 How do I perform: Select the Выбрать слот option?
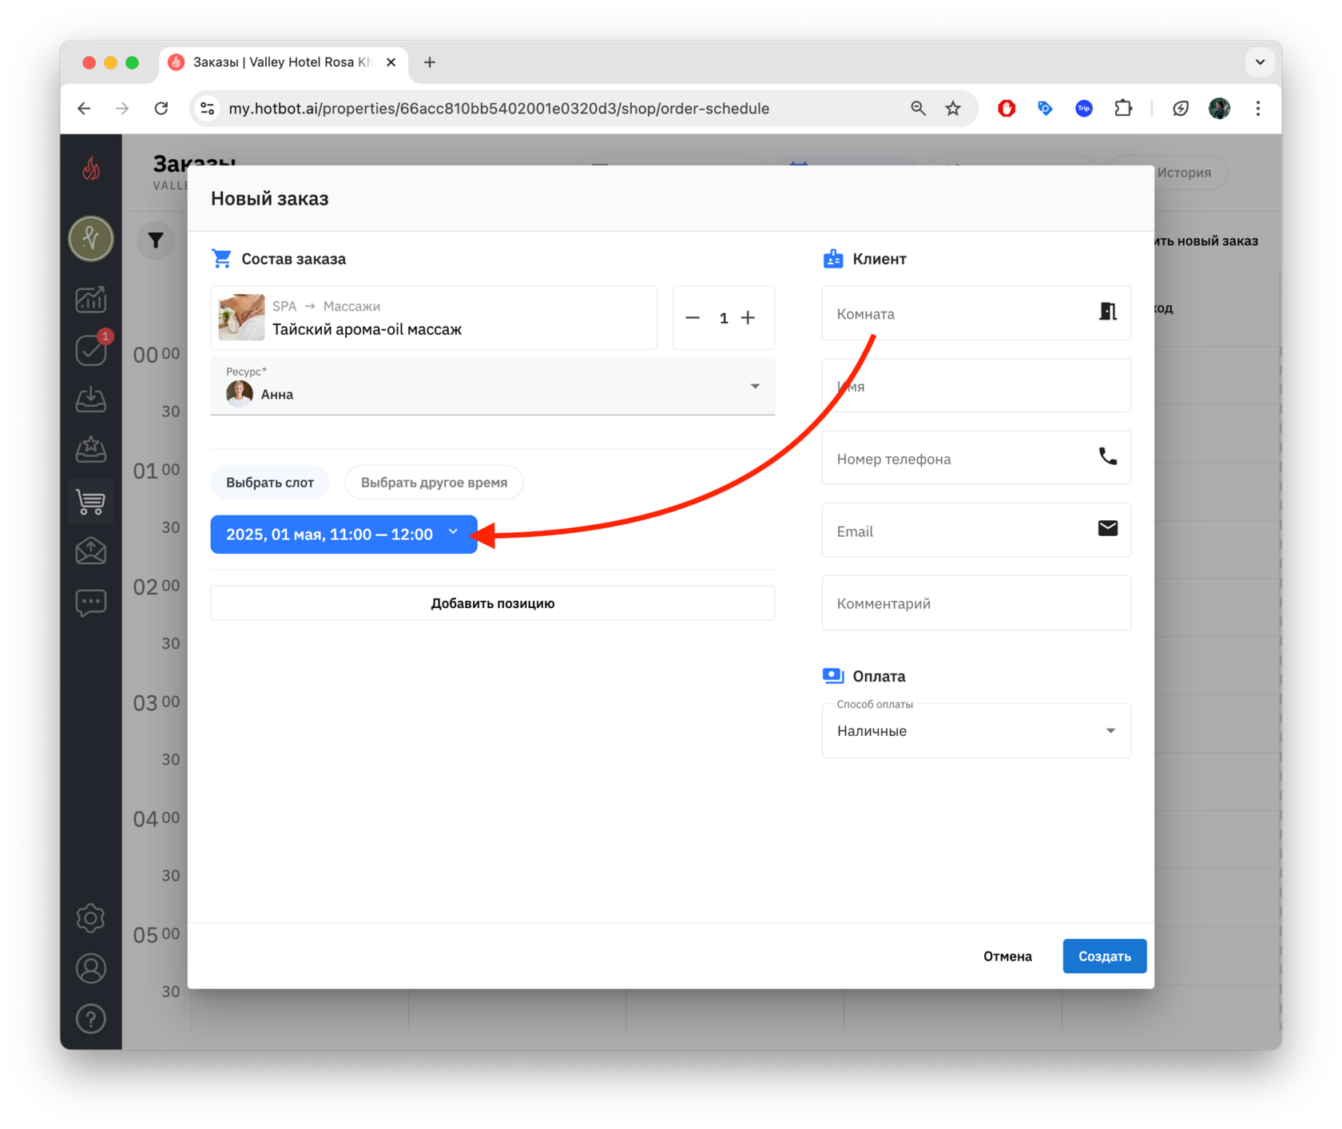tap(270, 483)
